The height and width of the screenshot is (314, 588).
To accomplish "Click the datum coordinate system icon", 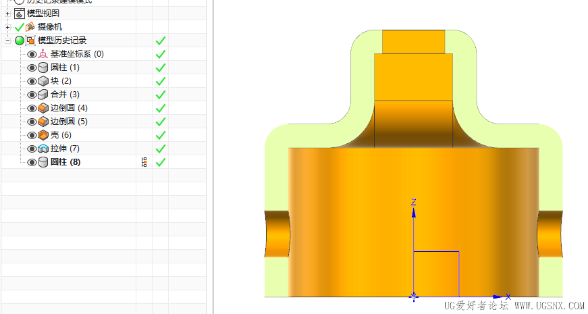I will coord(43,54).
